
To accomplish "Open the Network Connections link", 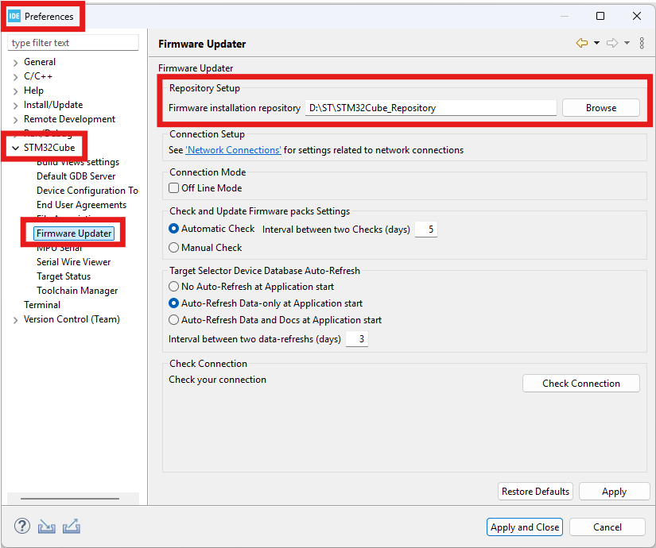I will coord(233,150).
